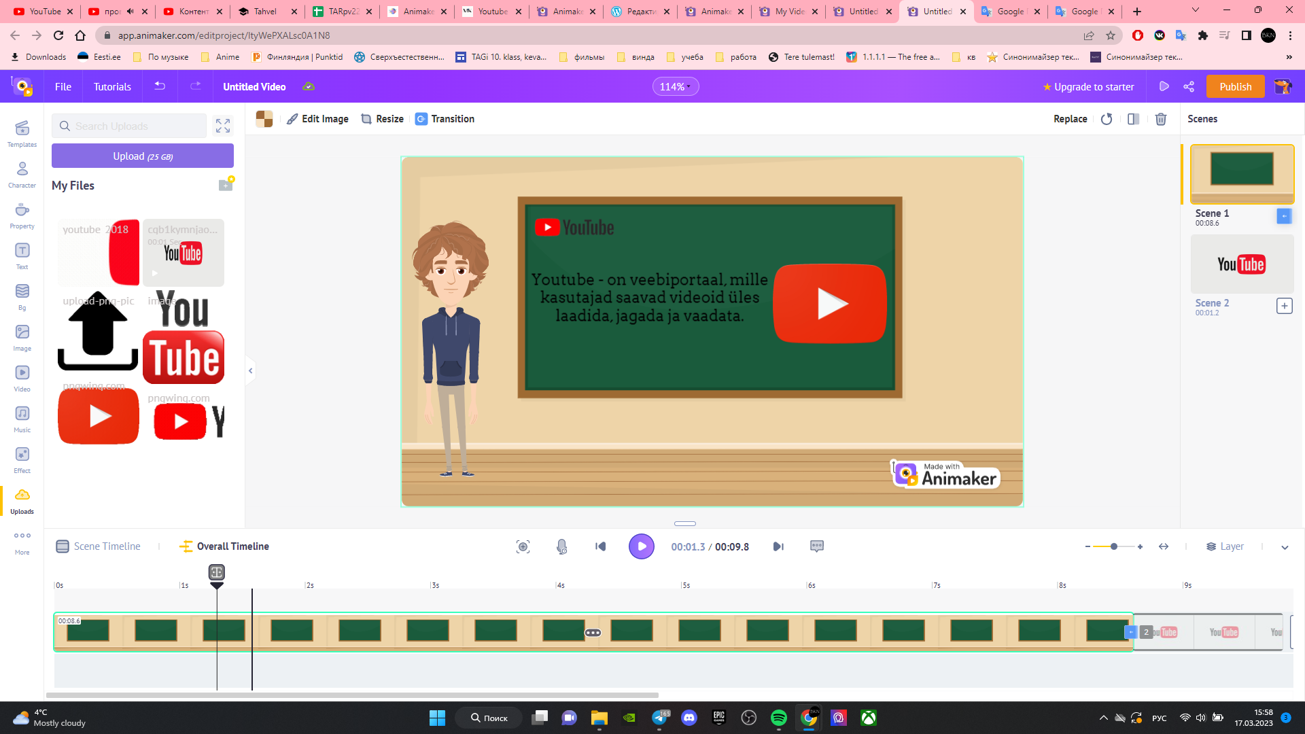Click Upgrade to starter link
The width and height of the screenshot is (1305, 734).
[x=1088, y=86]
